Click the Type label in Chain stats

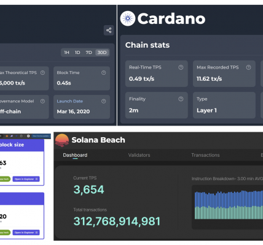point(202,99)
